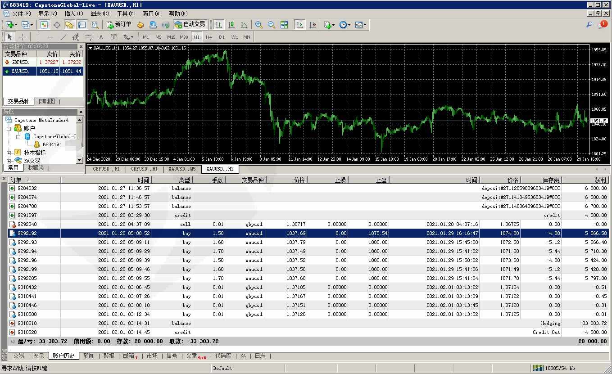Expand the 技术指标 tree node
The image size is (612, 374).
pyautogui.click(x=9, y=153)
